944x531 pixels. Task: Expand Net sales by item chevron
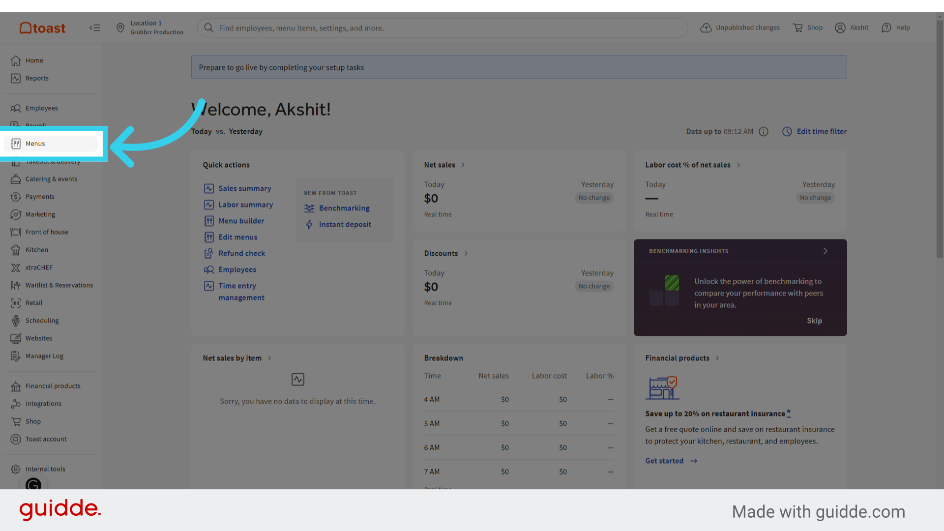[269, 358]
